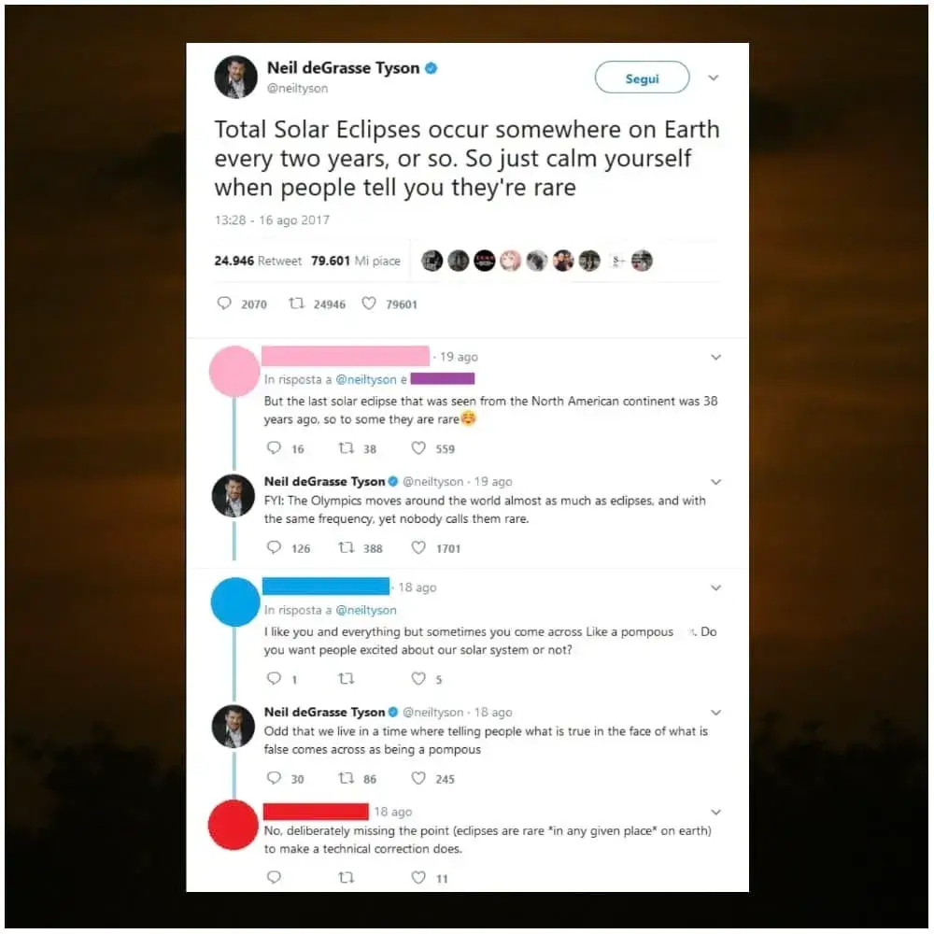934x934 pixels.
Task: Reply to Olympics tweet with 126 replies
Action: 274,546
